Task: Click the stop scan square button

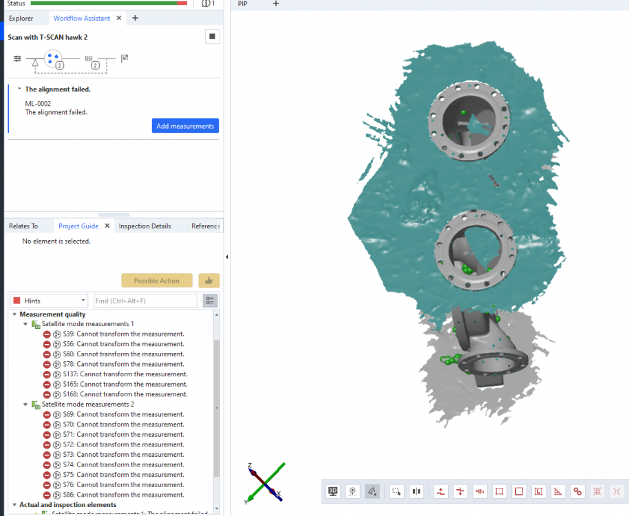Action: tap(212, 36)
